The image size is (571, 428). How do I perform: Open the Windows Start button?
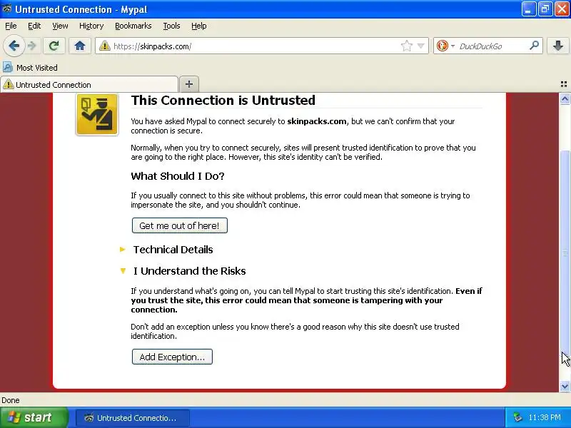point(34,417)
